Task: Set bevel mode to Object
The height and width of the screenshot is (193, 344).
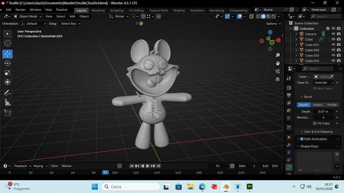Action: [318, 105]
